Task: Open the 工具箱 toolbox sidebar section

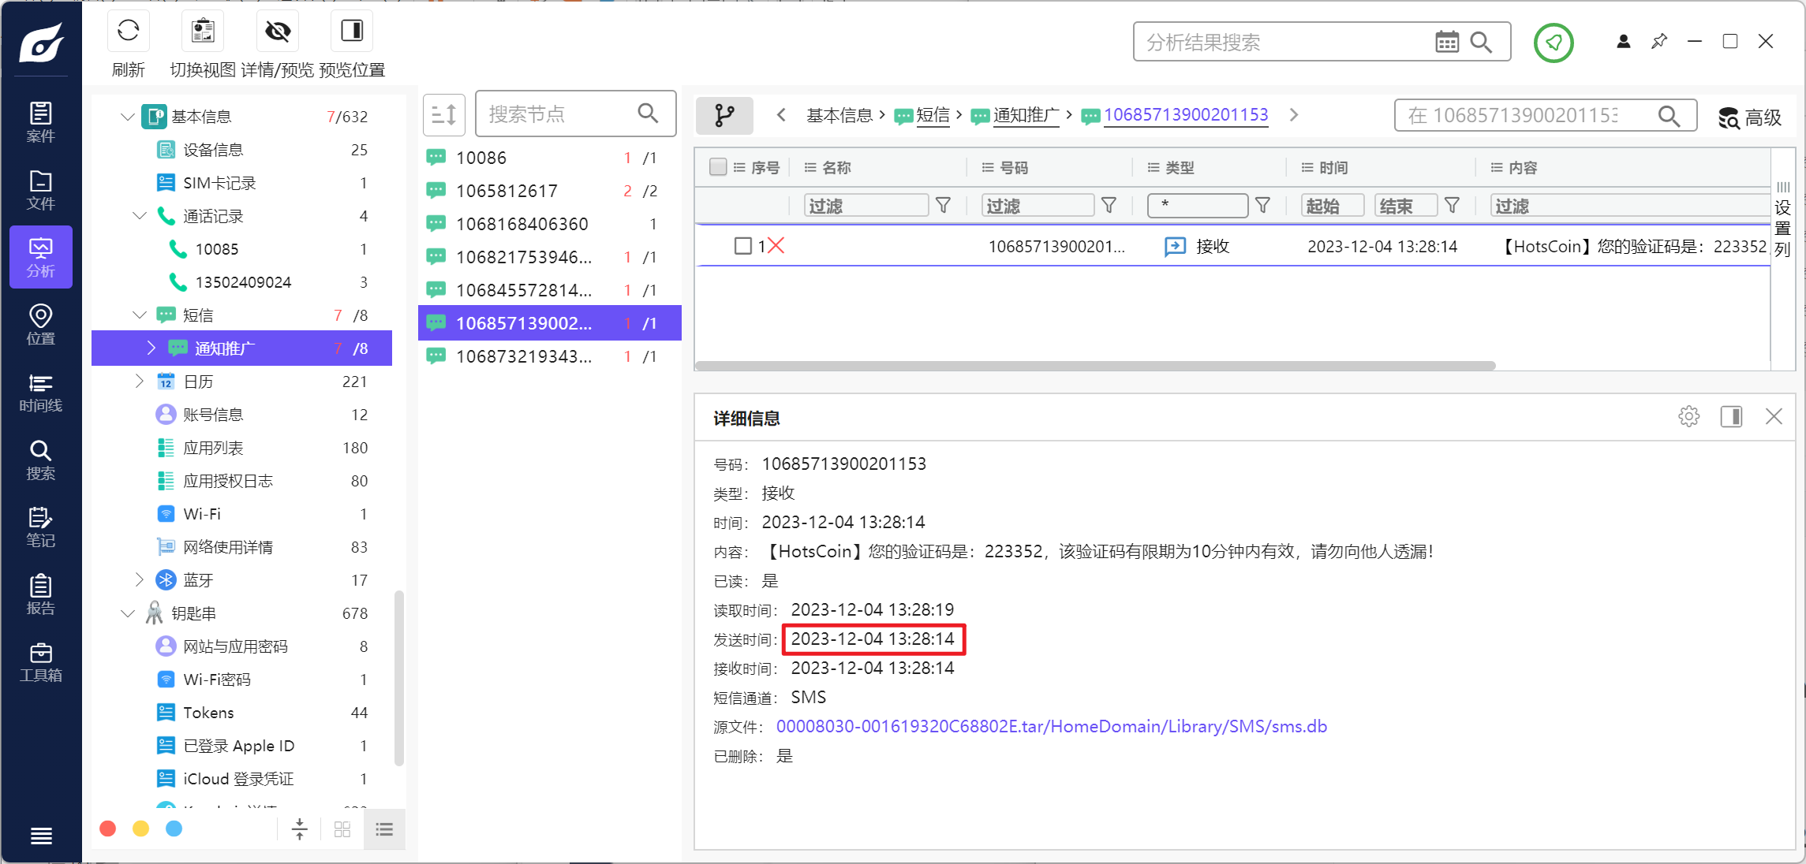Action: [x=41, y=662]
